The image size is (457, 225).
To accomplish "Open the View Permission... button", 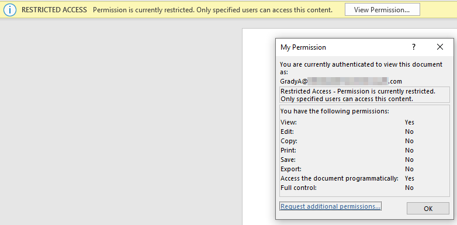I will 382,9.
